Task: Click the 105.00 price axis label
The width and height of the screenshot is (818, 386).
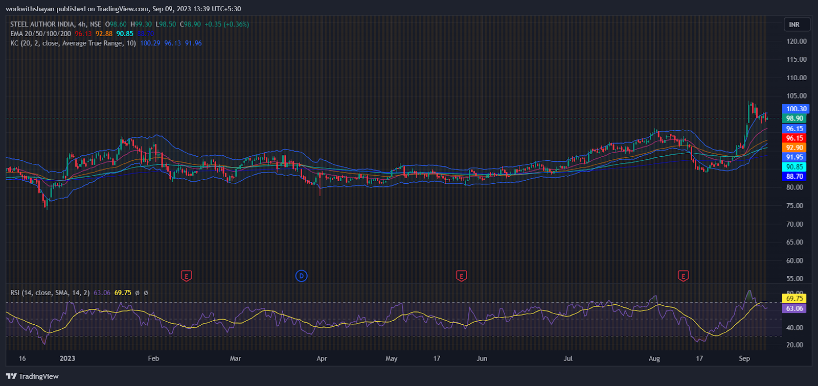Action: click(797, 96)
